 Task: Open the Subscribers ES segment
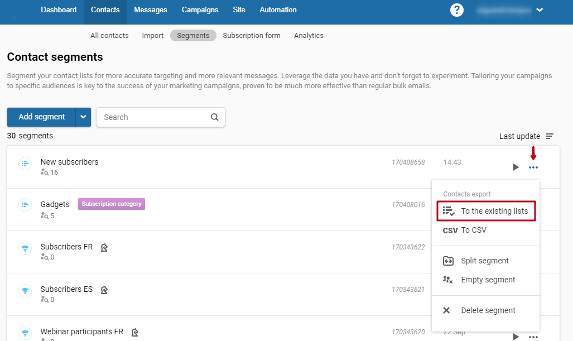pyautogui.click(x=66, y=289)
